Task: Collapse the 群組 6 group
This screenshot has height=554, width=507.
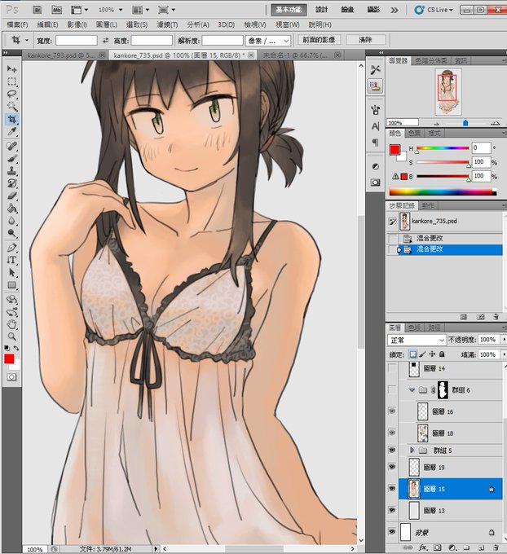Action: pyautogui.click(x=412, y=390)
